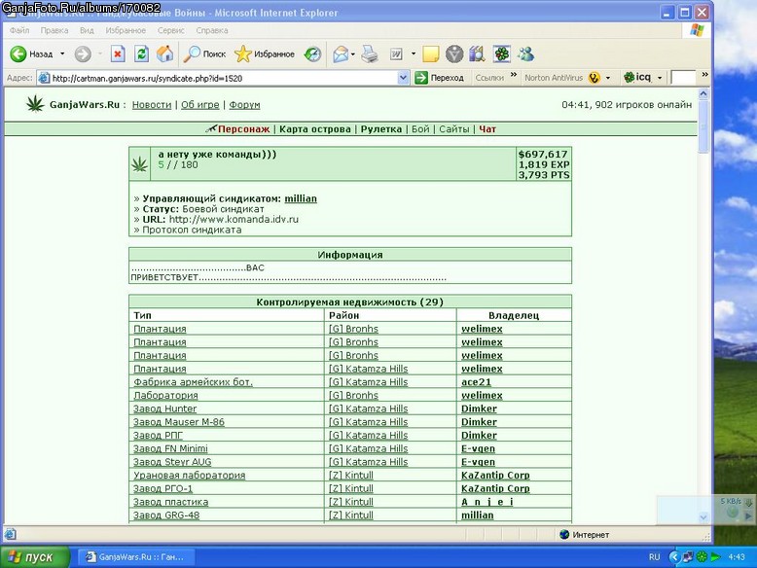This screenshot has width=757, height=568.
Task: Open the Search (Поиск) toolbar button
Action: pos(204,54)
